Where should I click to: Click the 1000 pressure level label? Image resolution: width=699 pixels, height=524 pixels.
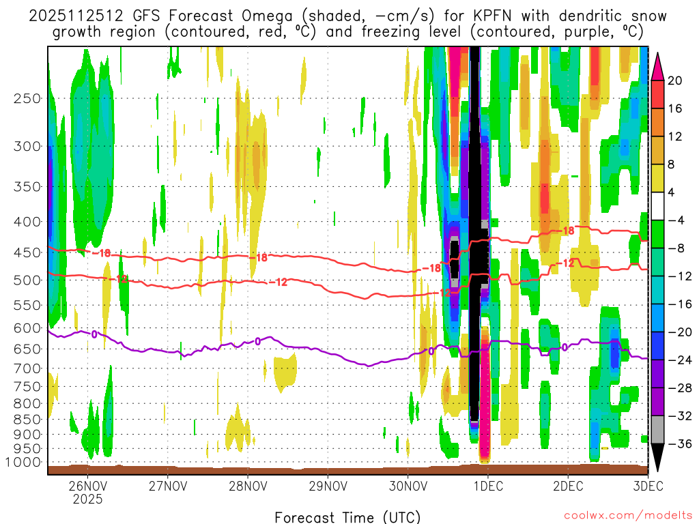coord(24,463)
